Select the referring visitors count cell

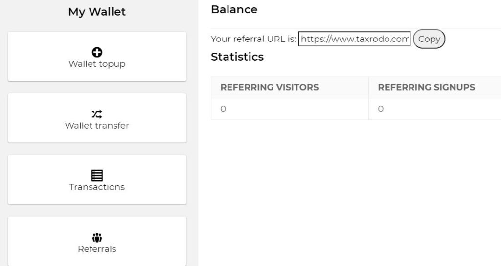pos(290,109)
